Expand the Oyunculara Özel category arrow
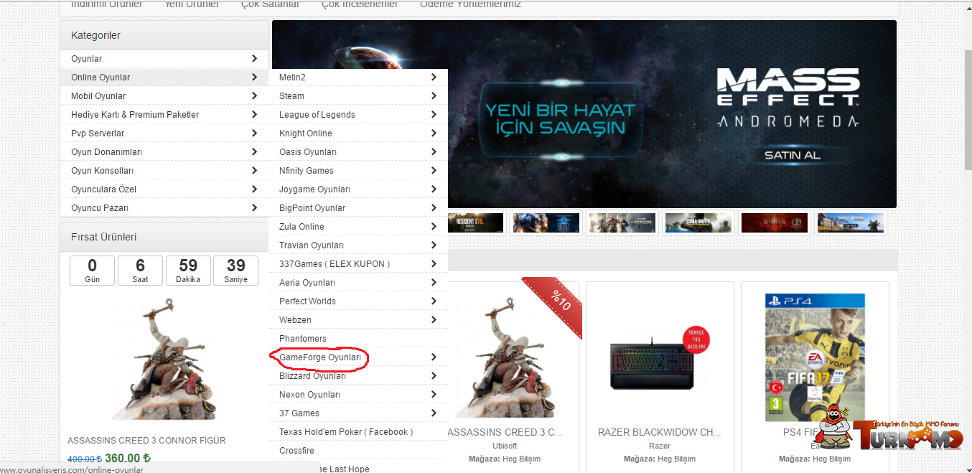The image size is (972, 473). [x=255, y=189]
